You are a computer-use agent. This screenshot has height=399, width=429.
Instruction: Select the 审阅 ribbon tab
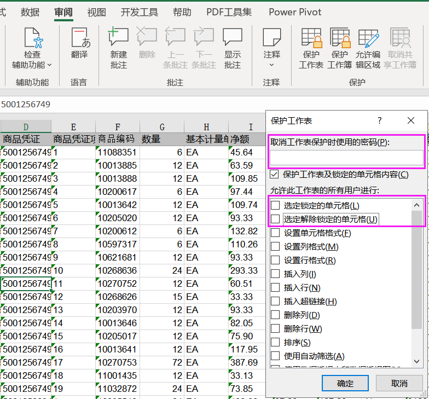[x=63, y=12]
